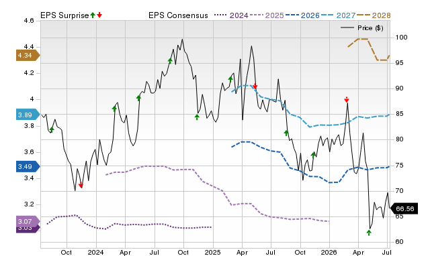Screen dimensions: 430x256
Task: Click the 100 label on the price axis
Action: click(401, 38)
